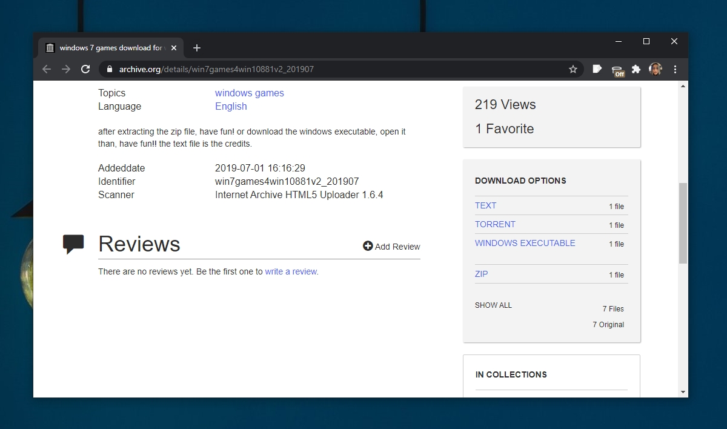
Task: Click 1 file next to TORRENT
Action: pos(616,225)
